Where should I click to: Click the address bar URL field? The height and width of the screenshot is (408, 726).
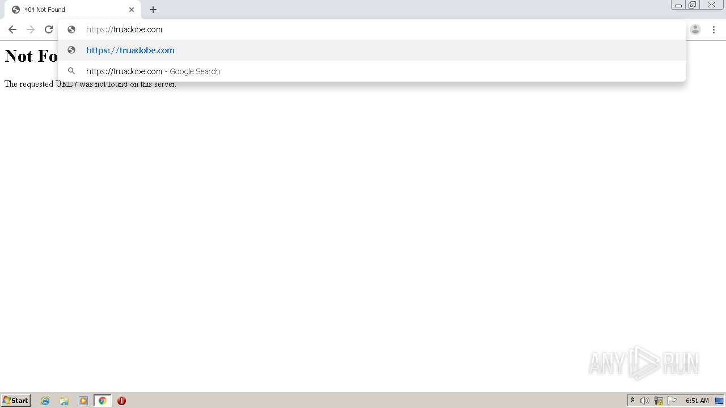(372, 29)
